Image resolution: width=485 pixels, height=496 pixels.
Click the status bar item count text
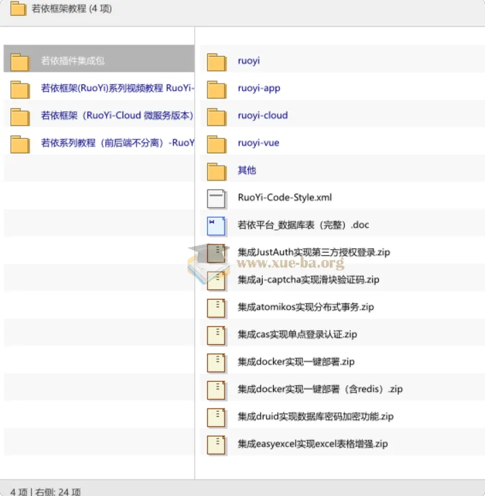pos(46,492)
